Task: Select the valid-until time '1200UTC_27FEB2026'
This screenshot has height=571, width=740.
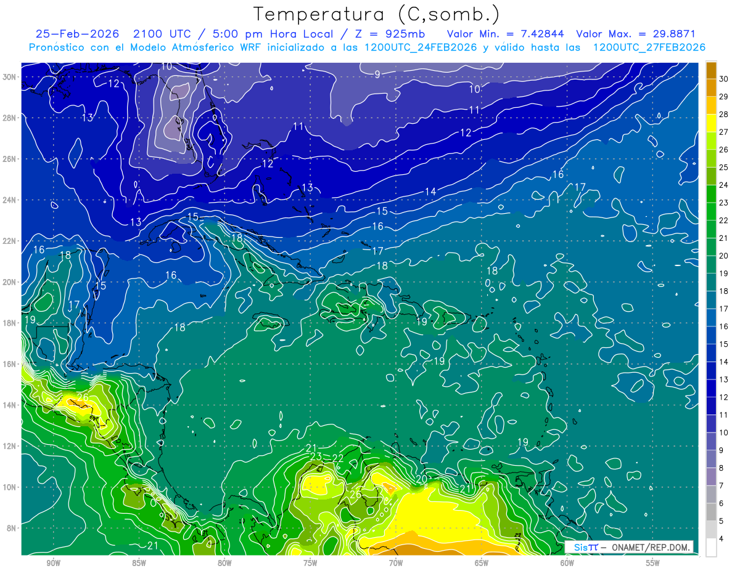Action: [649, 47]
